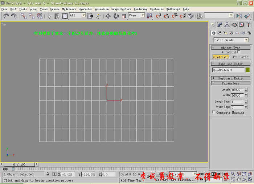Open the Select by Name dialog
The height and width of the screenshot is (184, 254).
[57, 16]
